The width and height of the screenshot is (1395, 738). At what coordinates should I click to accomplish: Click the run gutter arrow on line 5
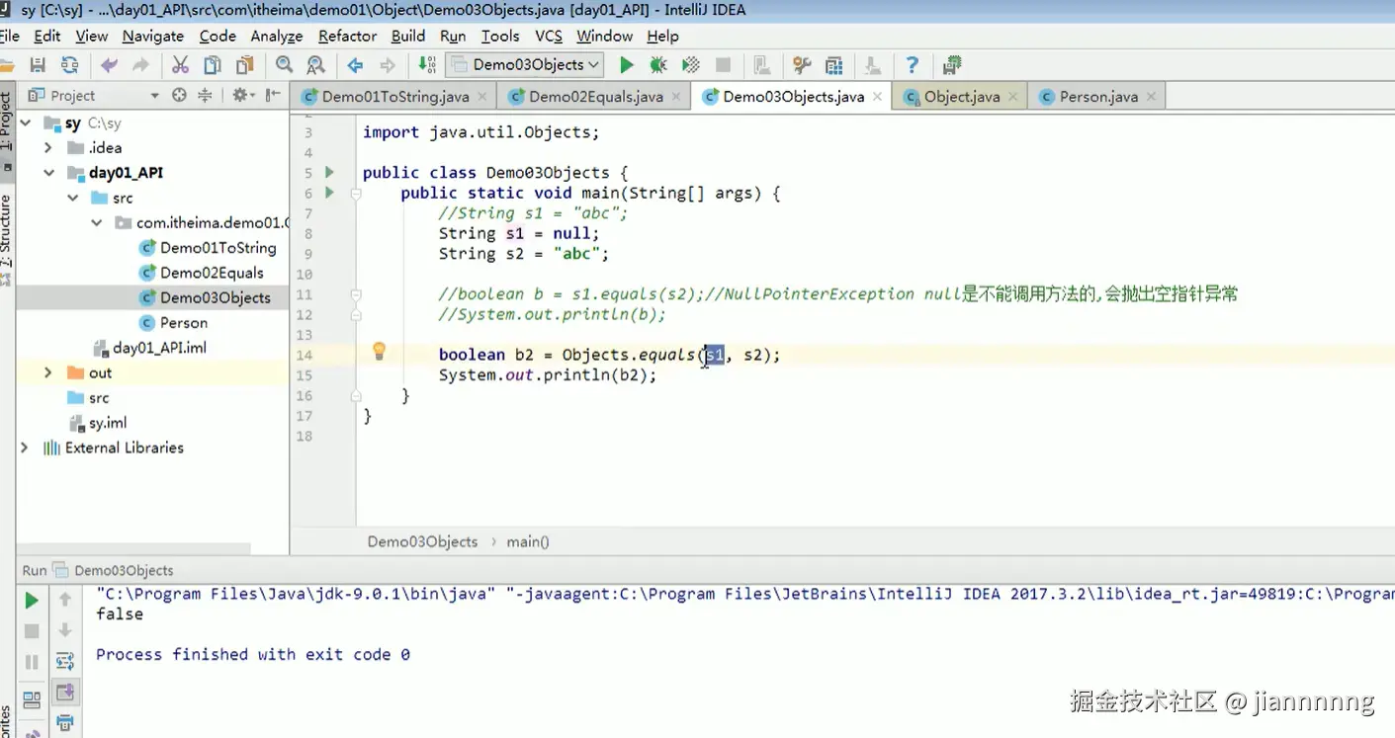(330, 172)
